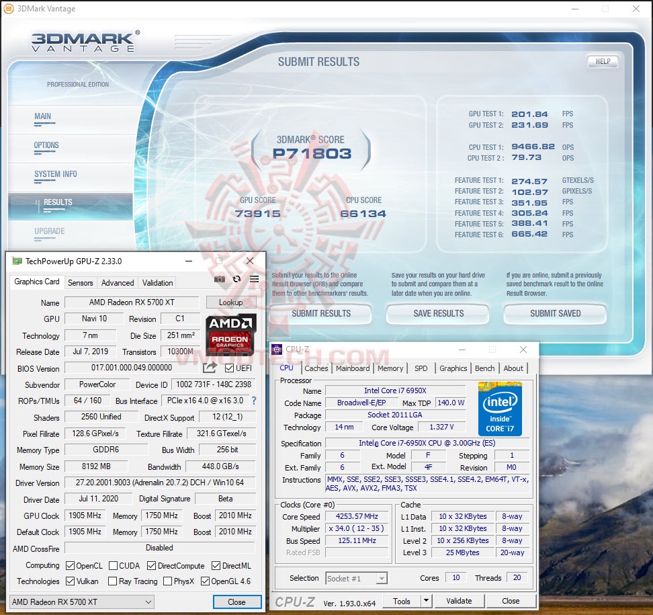
Task: Click the empty Rated FSB field
Action: [x=357, y=552]
